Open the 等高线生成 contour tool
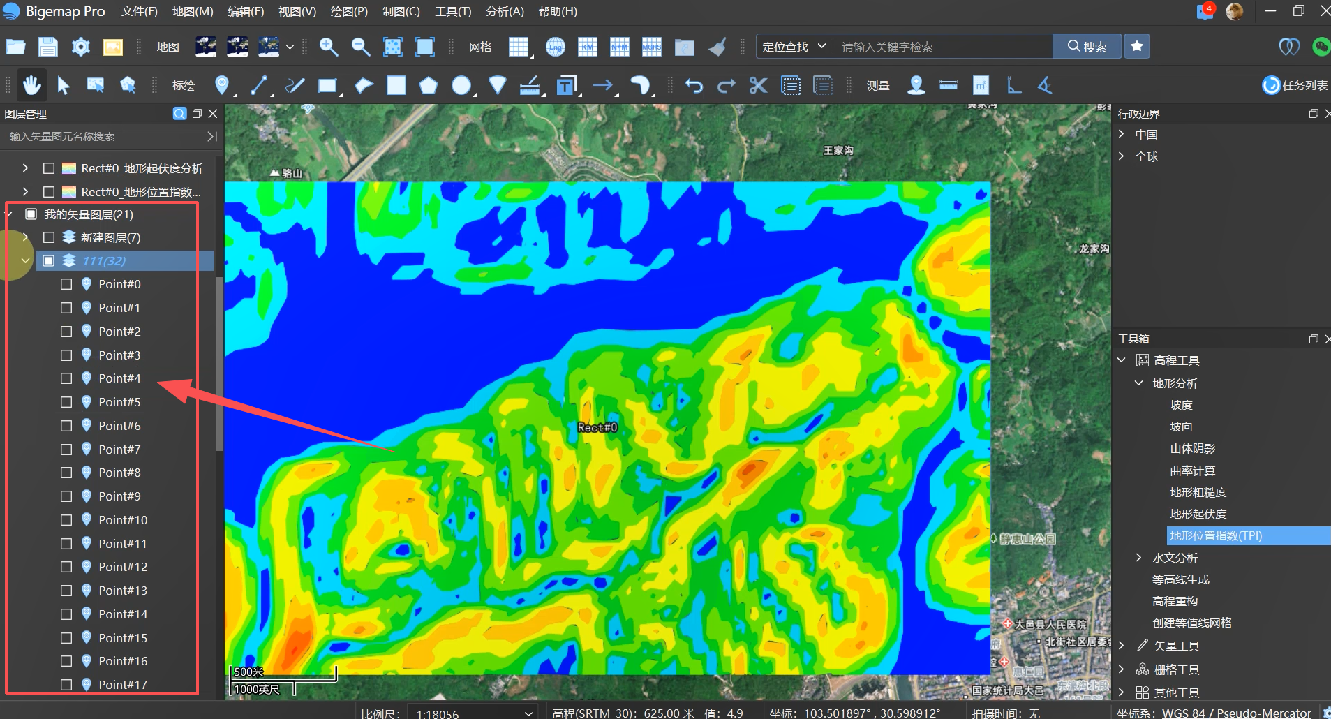 (x=1181, y=579)
